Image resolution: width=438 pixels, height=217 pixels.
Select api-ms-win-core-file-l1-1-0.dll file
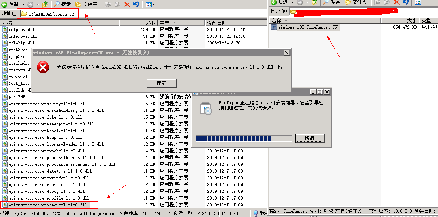coord(46,117)
